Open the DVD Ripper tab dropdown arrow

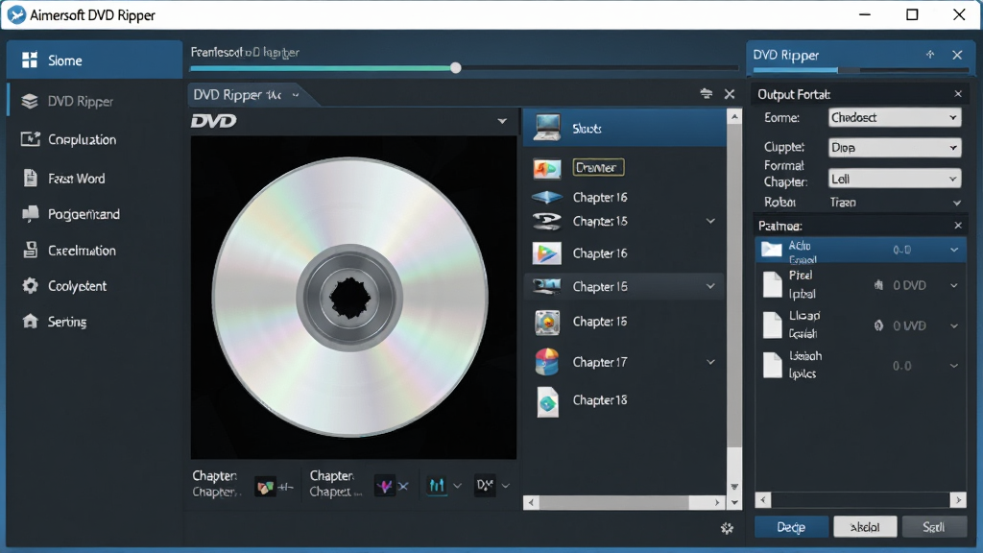click(296, 95)
